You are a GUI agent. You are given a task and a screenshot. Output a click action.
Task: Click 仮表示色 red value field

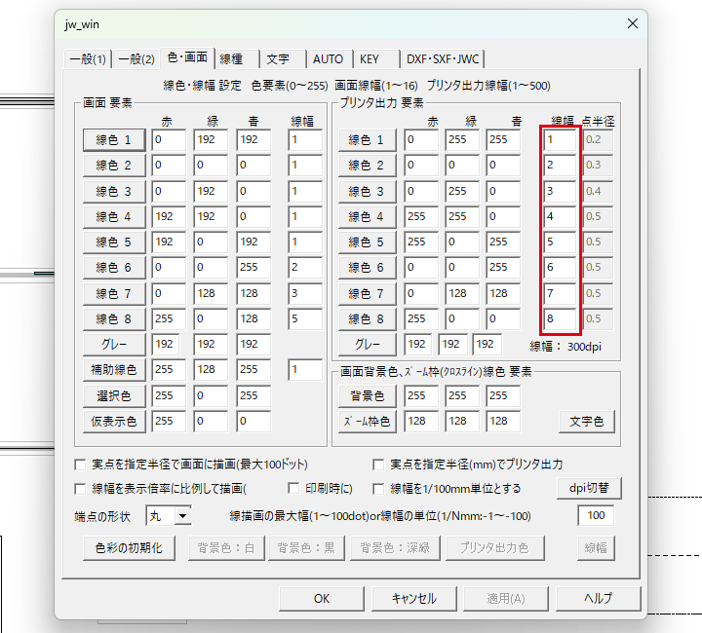tap(169, 421)
